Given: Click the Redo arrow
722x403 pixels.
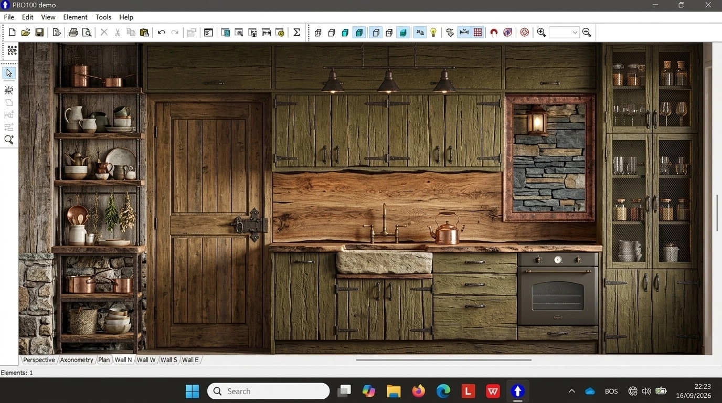Looking at the screenshot, I should point(175,33).
